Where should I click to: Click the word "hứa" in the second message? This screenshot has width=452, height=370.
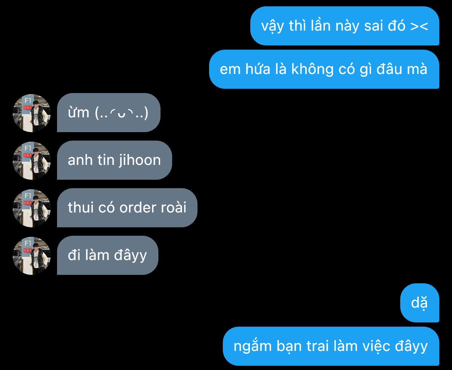tap(258, 69)
